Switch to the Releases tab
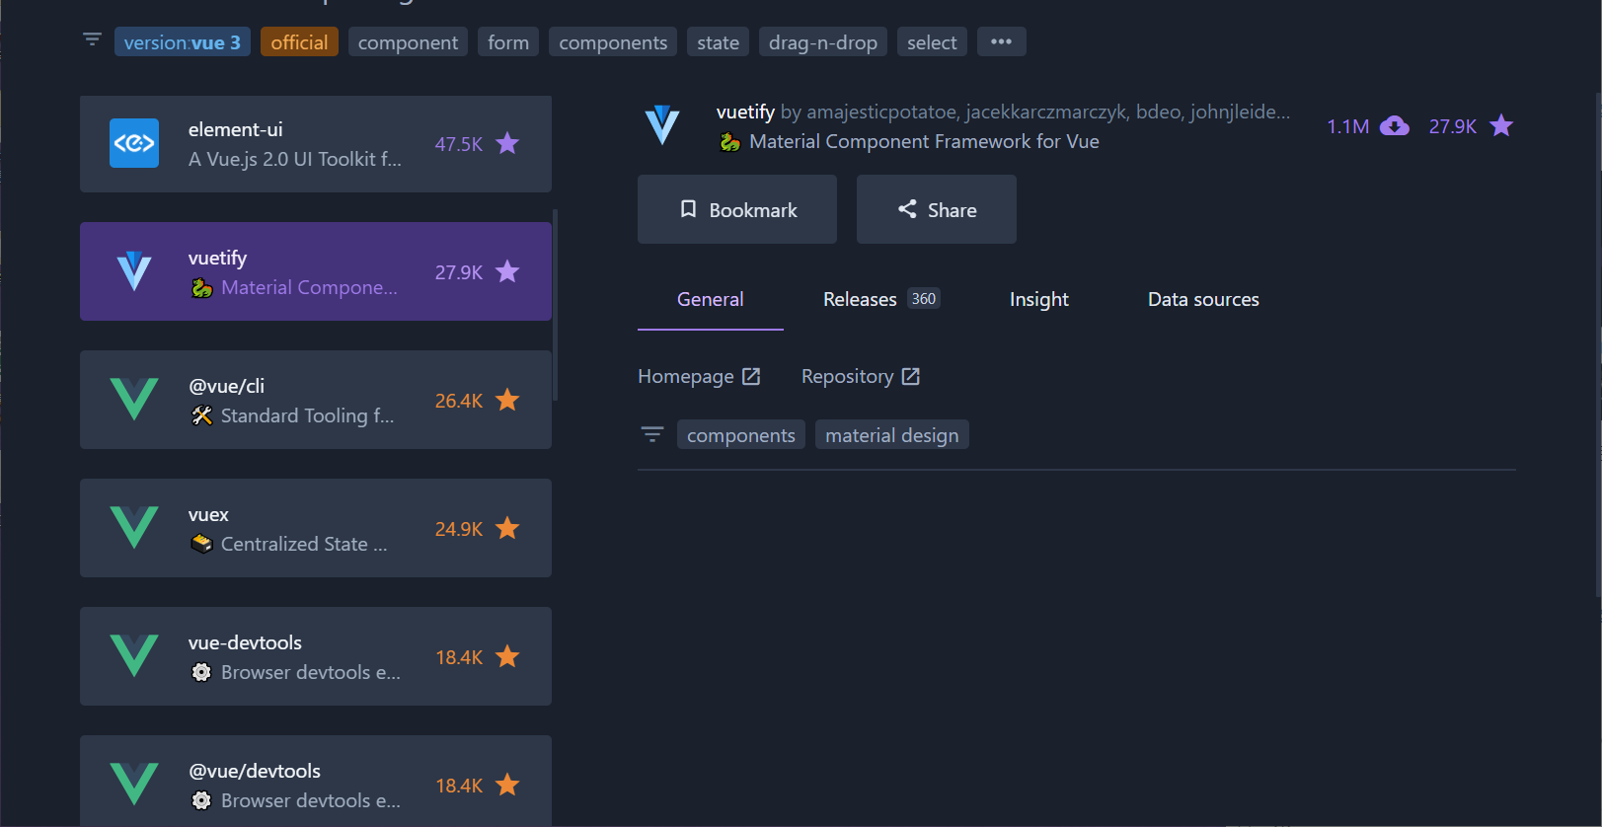1602x827 pixels. [x=881, y=299]
